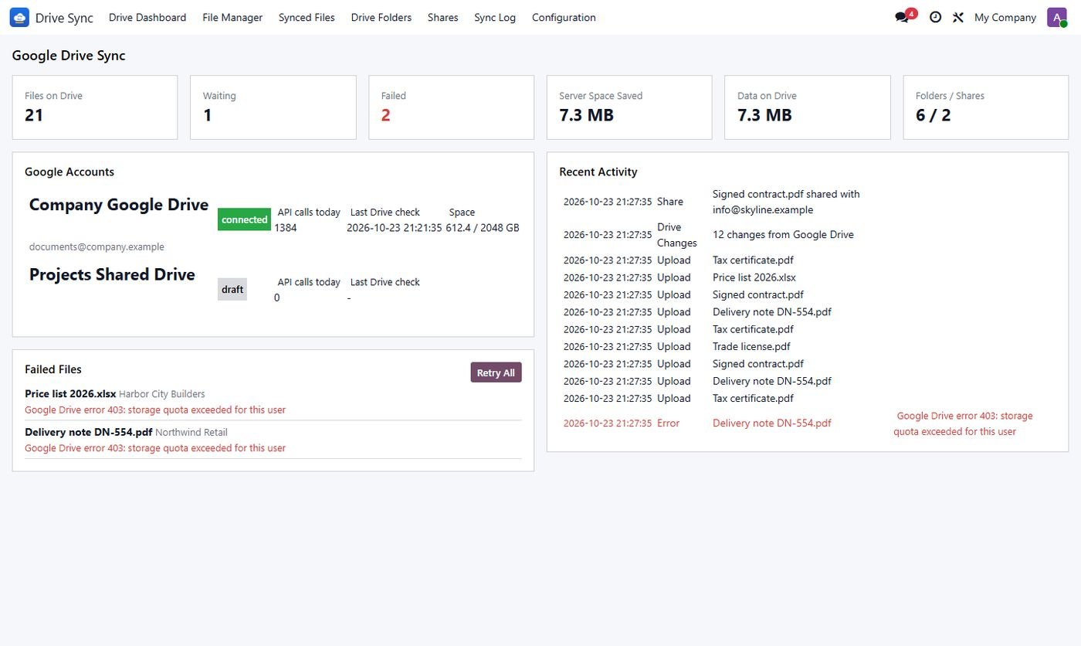Screen dimensions: 1081x646
Task: Open the Shares menu
Action: 443,17
